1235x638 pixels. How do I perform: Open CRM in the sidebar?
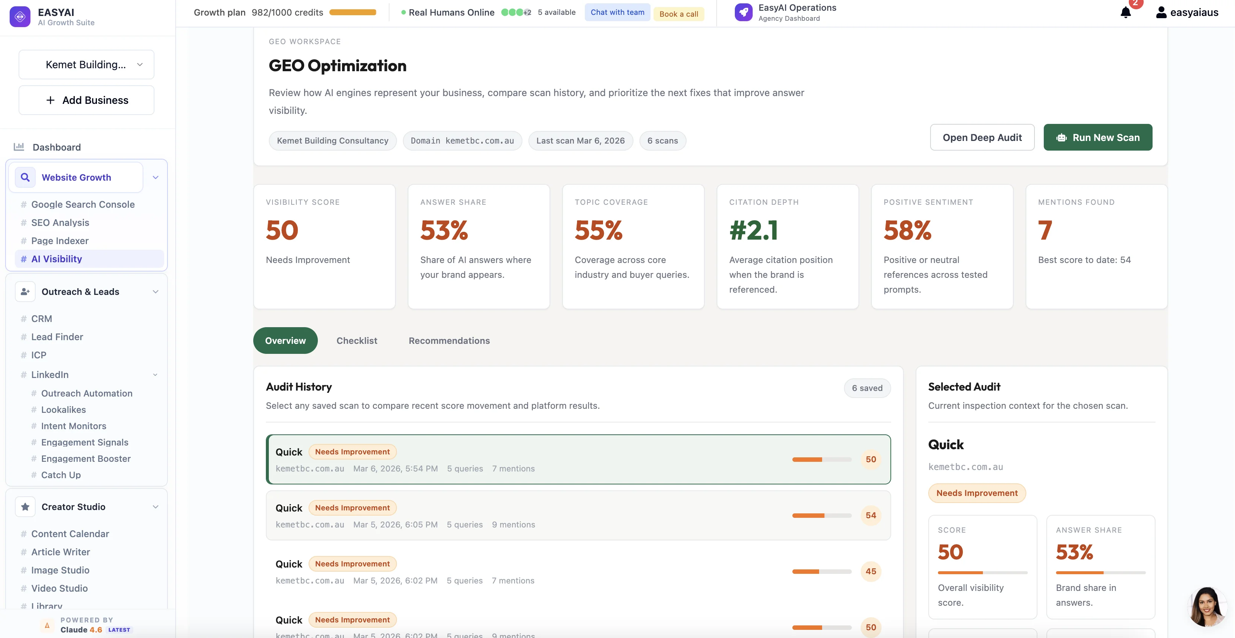click(x=42, y=319)
